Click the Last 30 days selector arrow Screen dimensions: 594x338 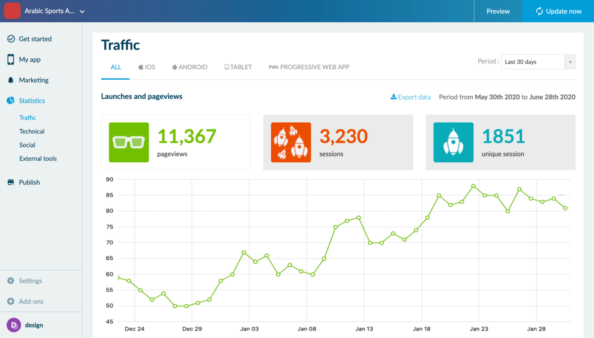tap(570, 61)
